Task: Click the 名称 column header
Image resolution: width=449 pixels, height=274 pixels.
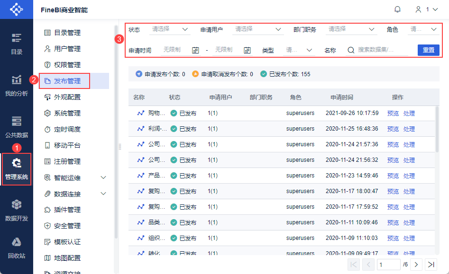Action: tap(139, 97)
